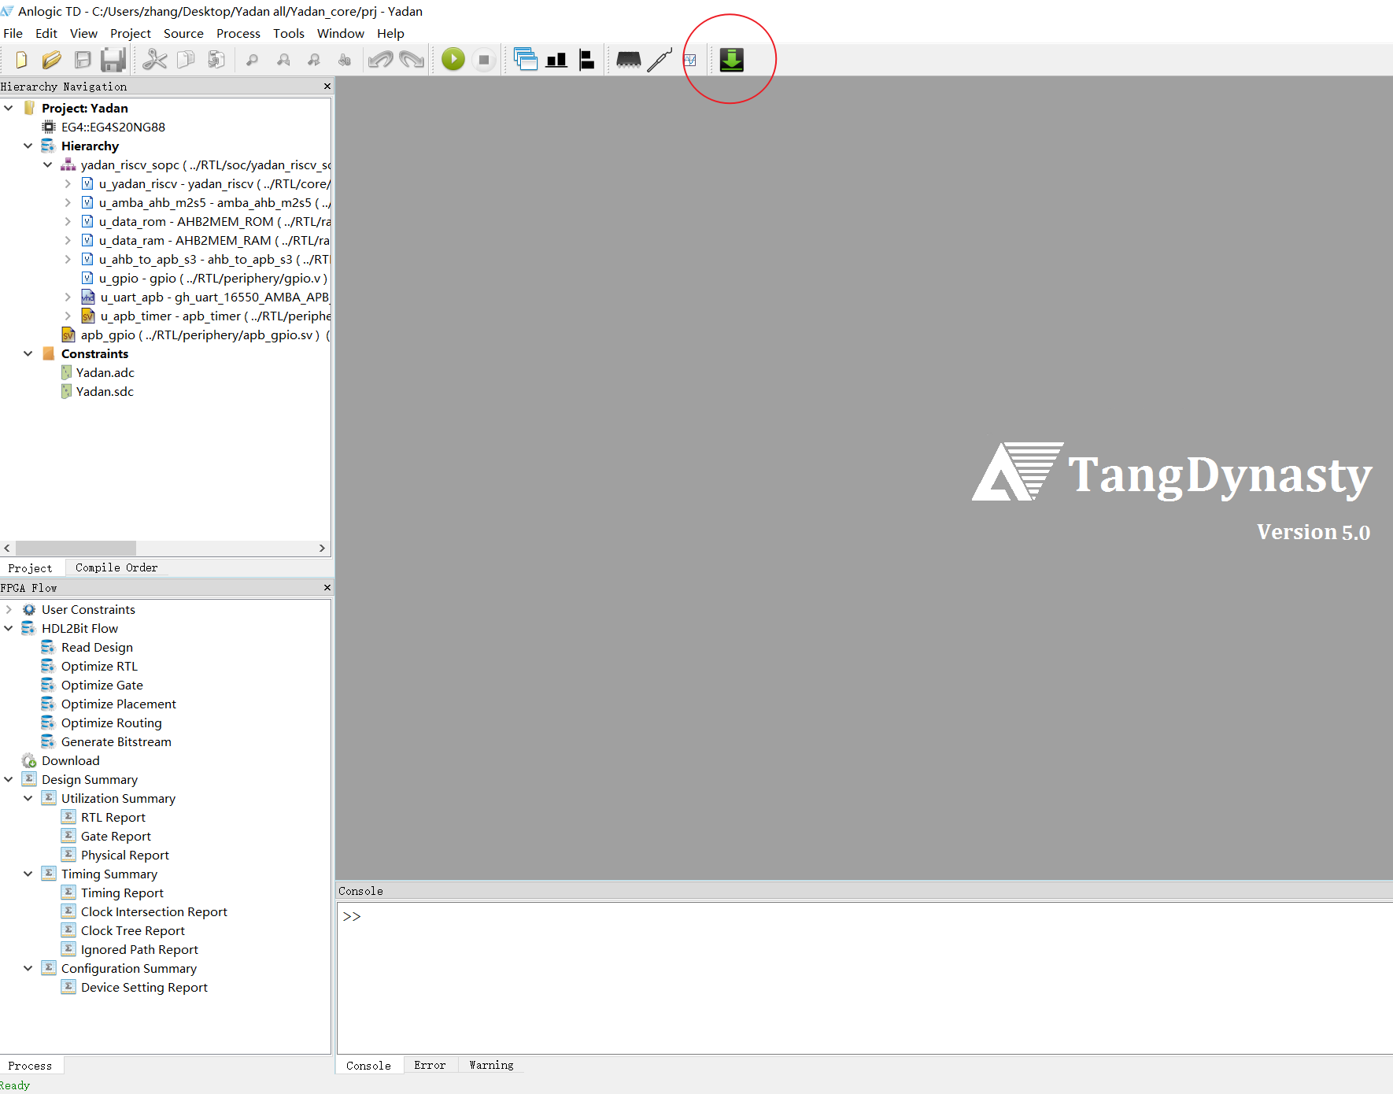Click the cascading windows toolbar icon
This screenshot has width=1393, height=1094.
(x=526, y=60)
